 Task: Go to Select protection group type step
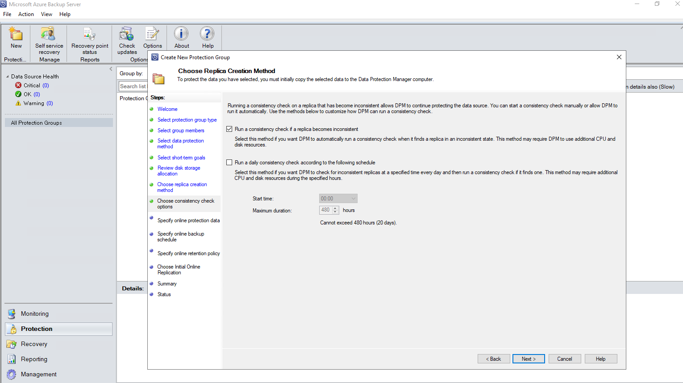pyautogui.click(x=187, y=120)
